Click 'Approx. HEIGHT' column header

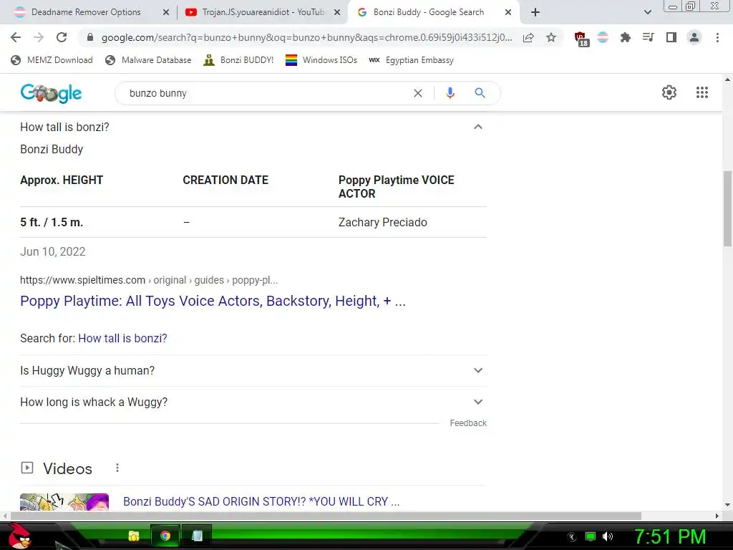[x=62, y=180]
